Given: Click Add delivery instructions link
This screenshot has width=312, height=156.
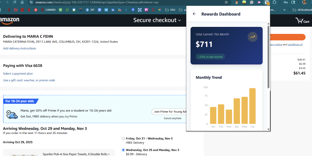Looking at the screenshot, I should tap(19, 48).
